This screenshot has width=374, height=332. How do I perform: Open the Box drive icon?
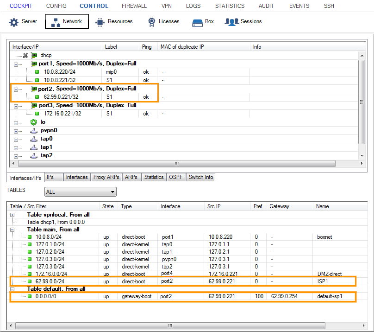tap(198, 23)
